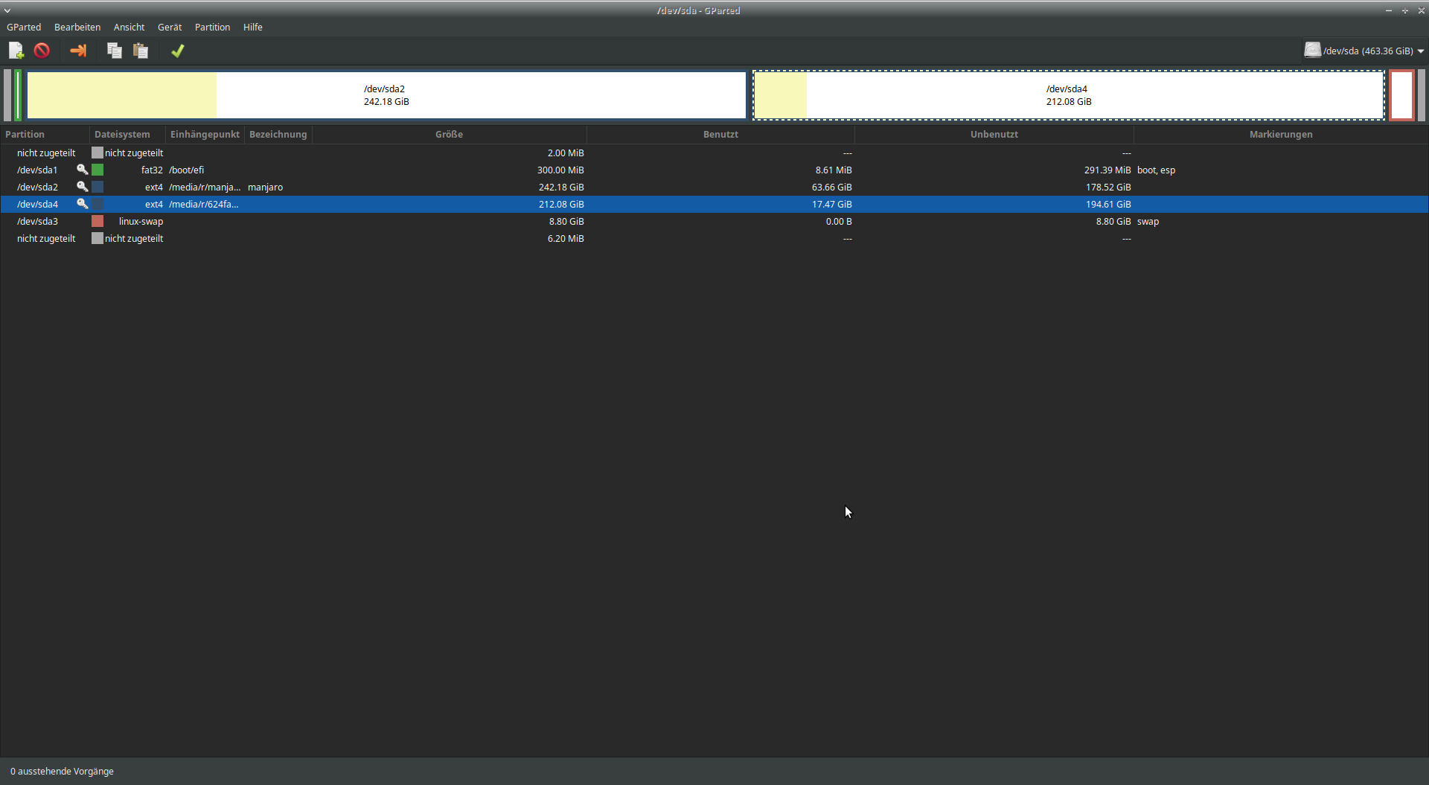The image size is (1429, 785).
Task: Sort by the Größe column header
Action: point(449,135)
